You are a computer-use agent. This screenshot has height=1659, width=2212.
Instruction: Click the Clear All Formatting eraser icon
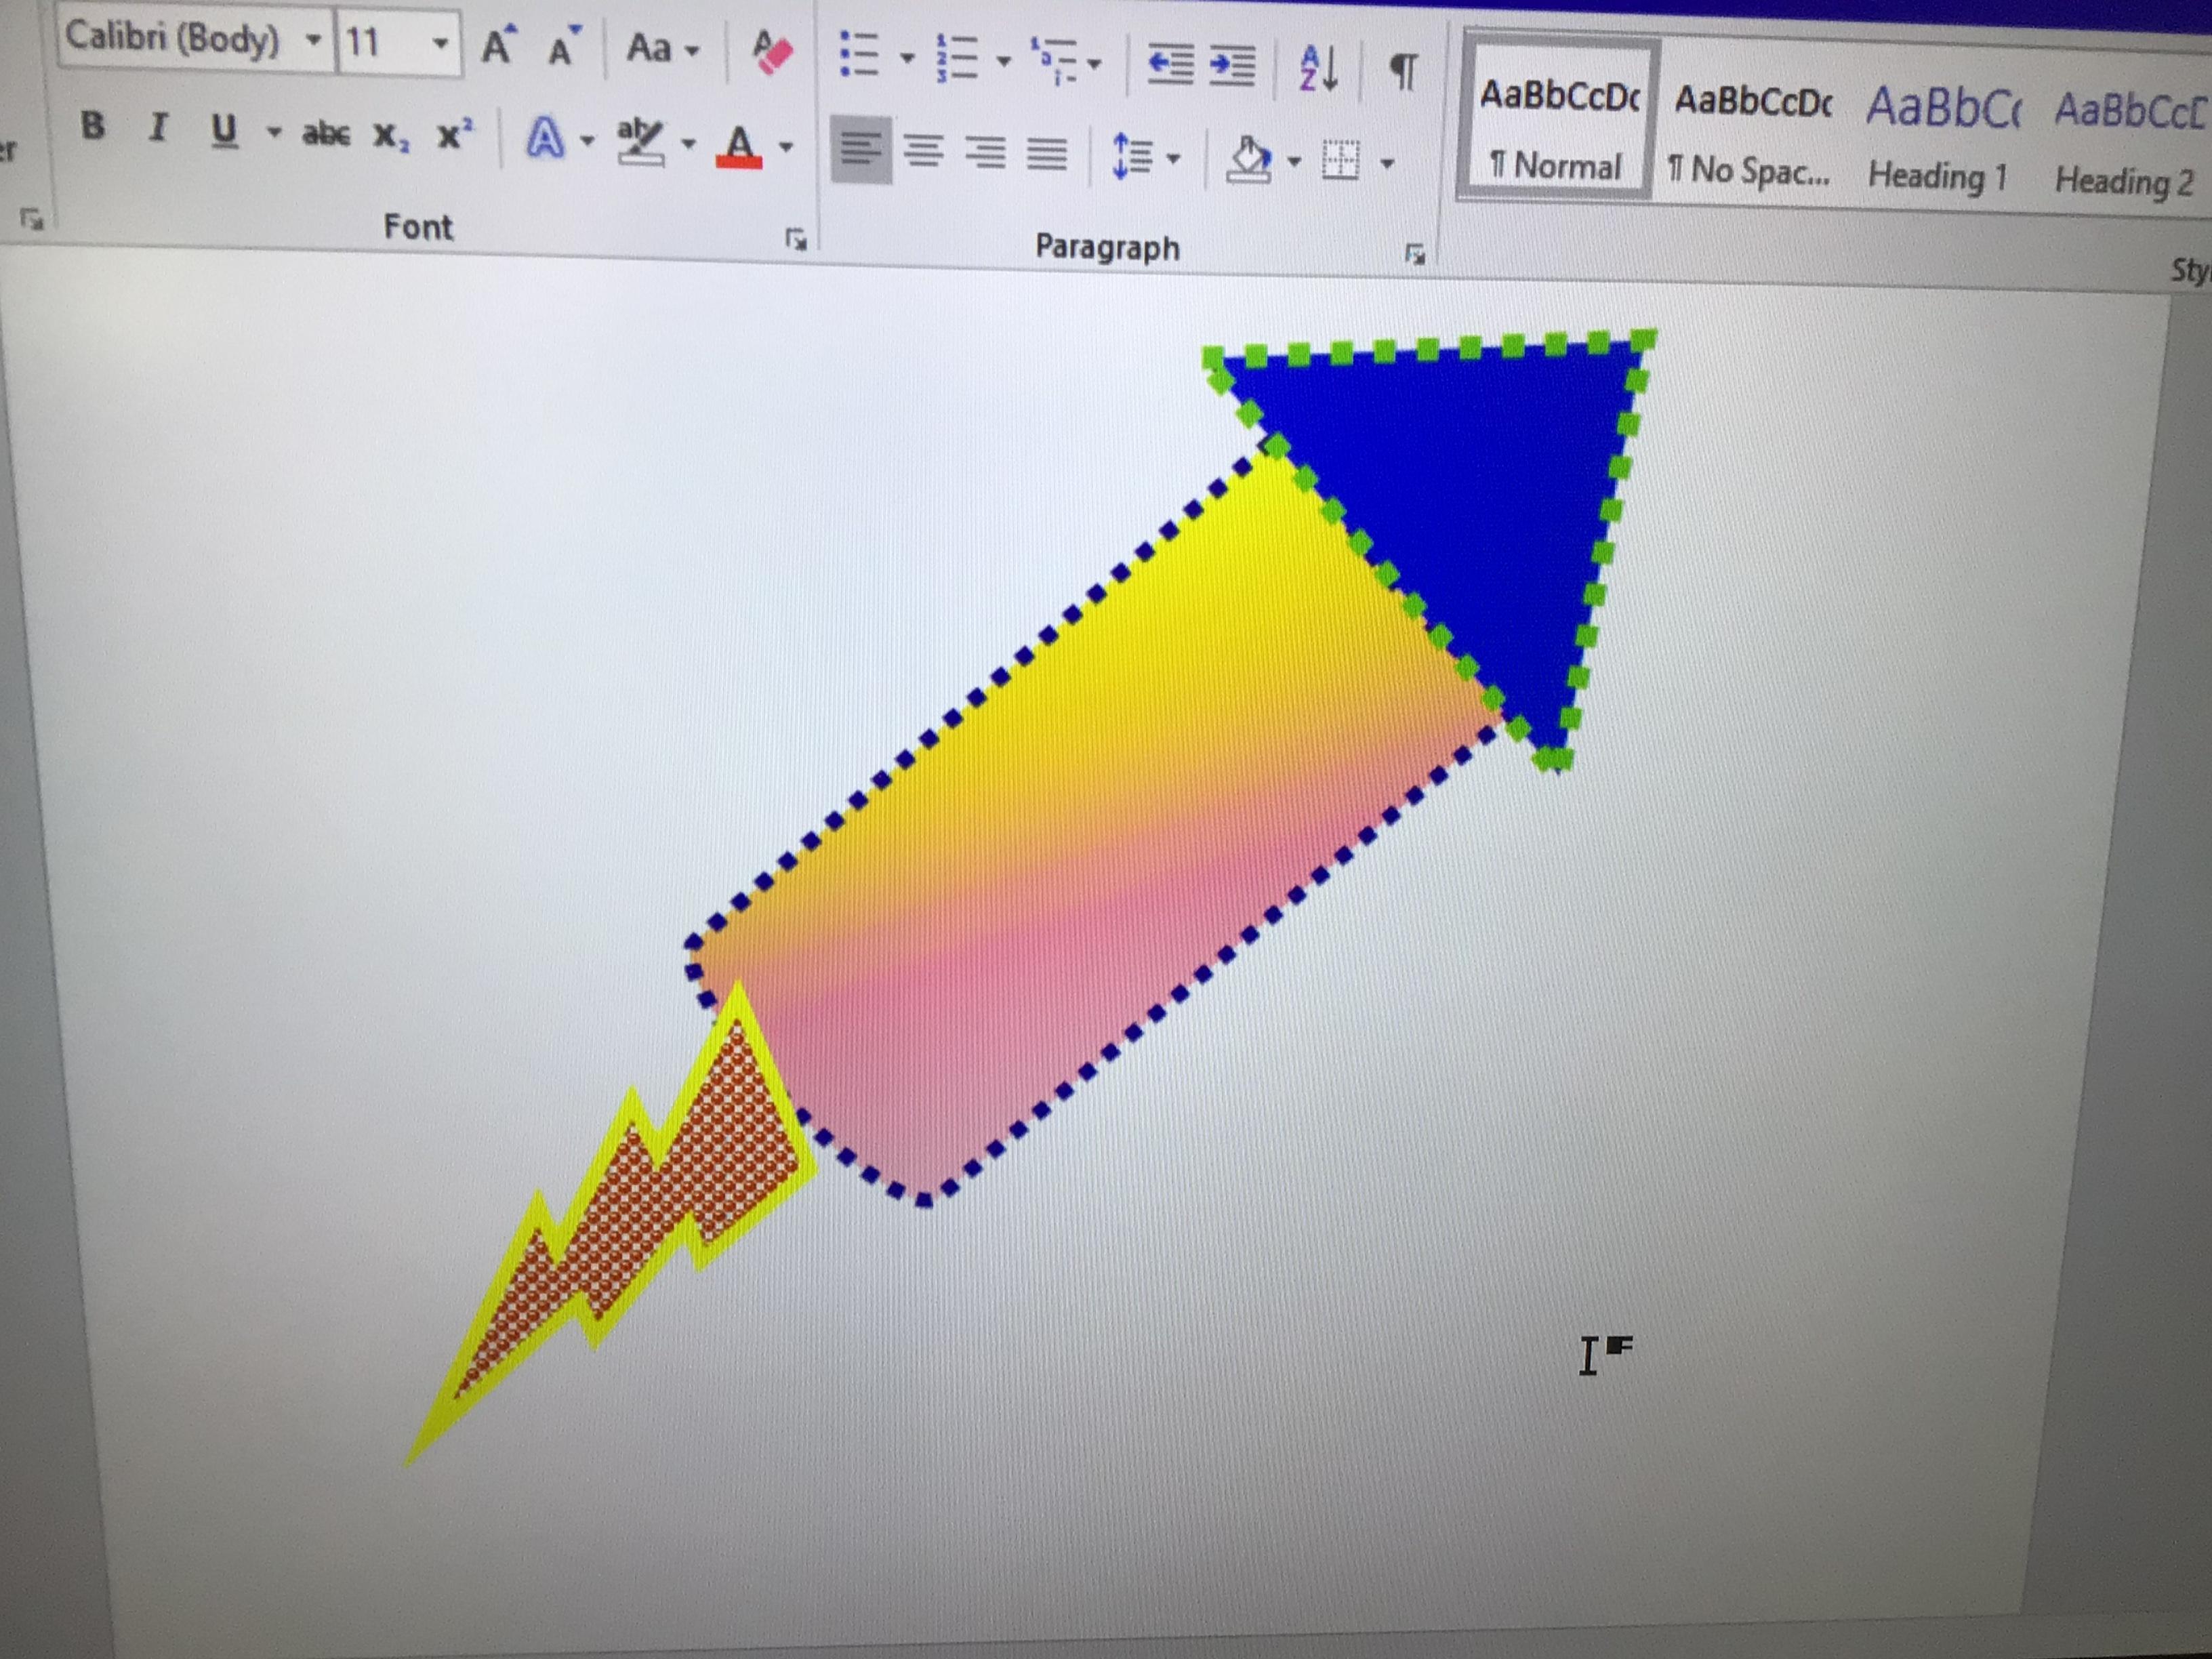coord(772,52)
